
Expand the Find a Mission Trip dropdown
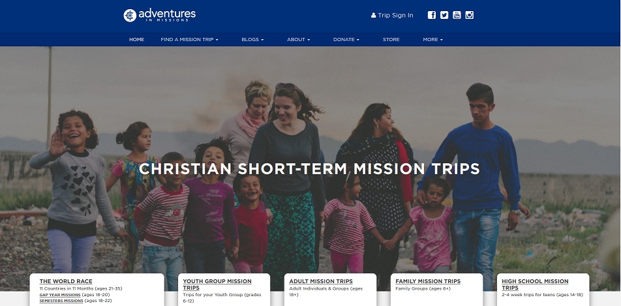pos(189,40)
